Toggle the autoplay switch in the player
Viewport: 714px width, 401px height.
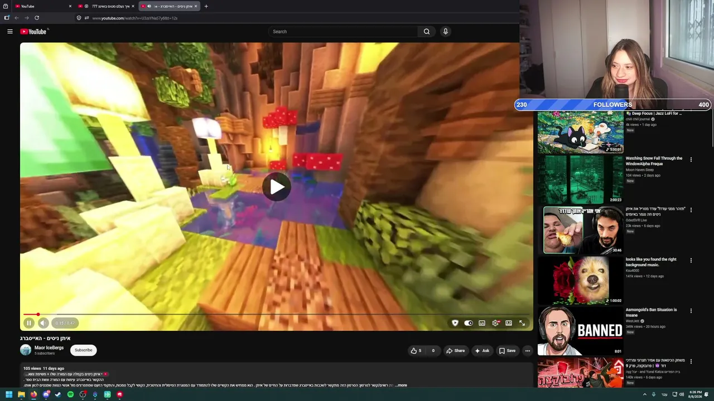coord(469,323)
